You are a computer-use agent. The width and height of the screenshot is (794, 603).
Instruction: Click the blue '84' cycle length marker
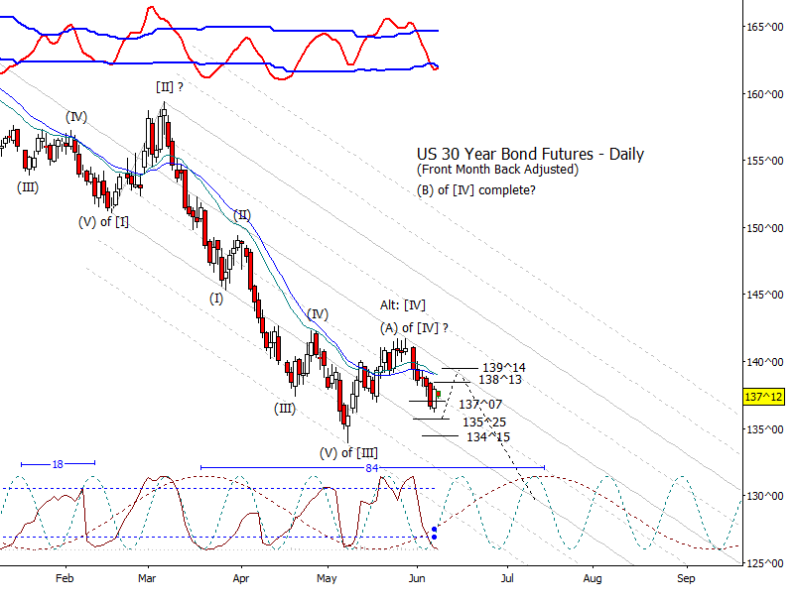[x=371, y=468]
